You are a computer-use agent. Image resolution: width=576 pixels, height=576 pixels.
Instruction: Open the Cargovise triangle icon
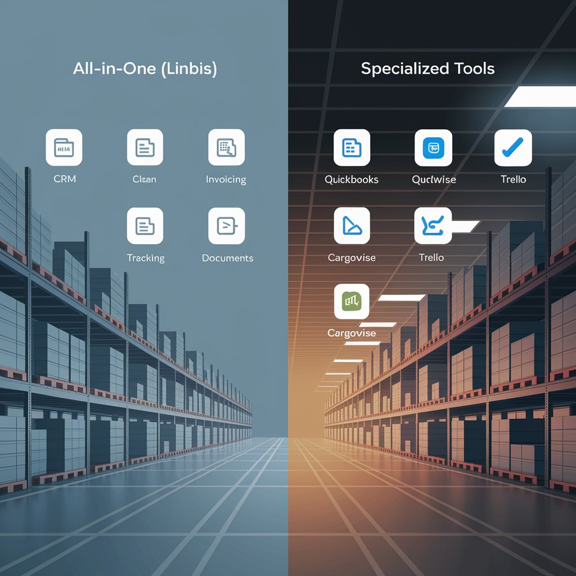(x=352, y=226)
